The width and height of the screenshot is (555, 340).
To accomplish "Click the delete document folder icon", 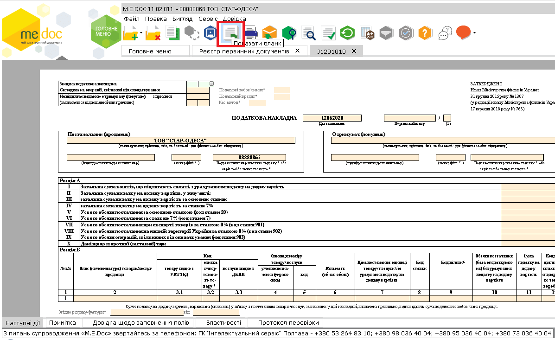I will [x=153, y=33].
